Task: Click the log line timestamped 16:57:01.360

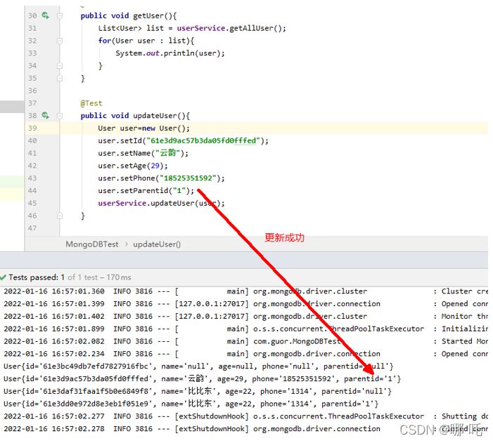Action: (245, 291)
